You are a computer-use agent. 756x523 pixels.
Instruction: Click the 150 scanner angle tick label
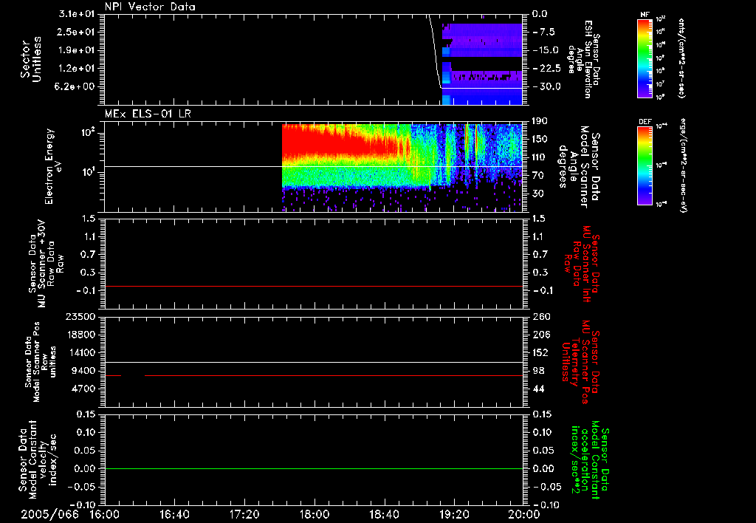(540, 139)
